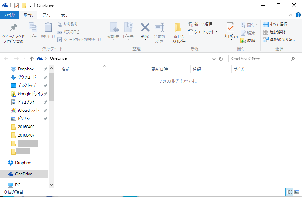Open Customize Quick Access Toolbar dropdown
Screen dimensions: 302x197
(30, 6)
